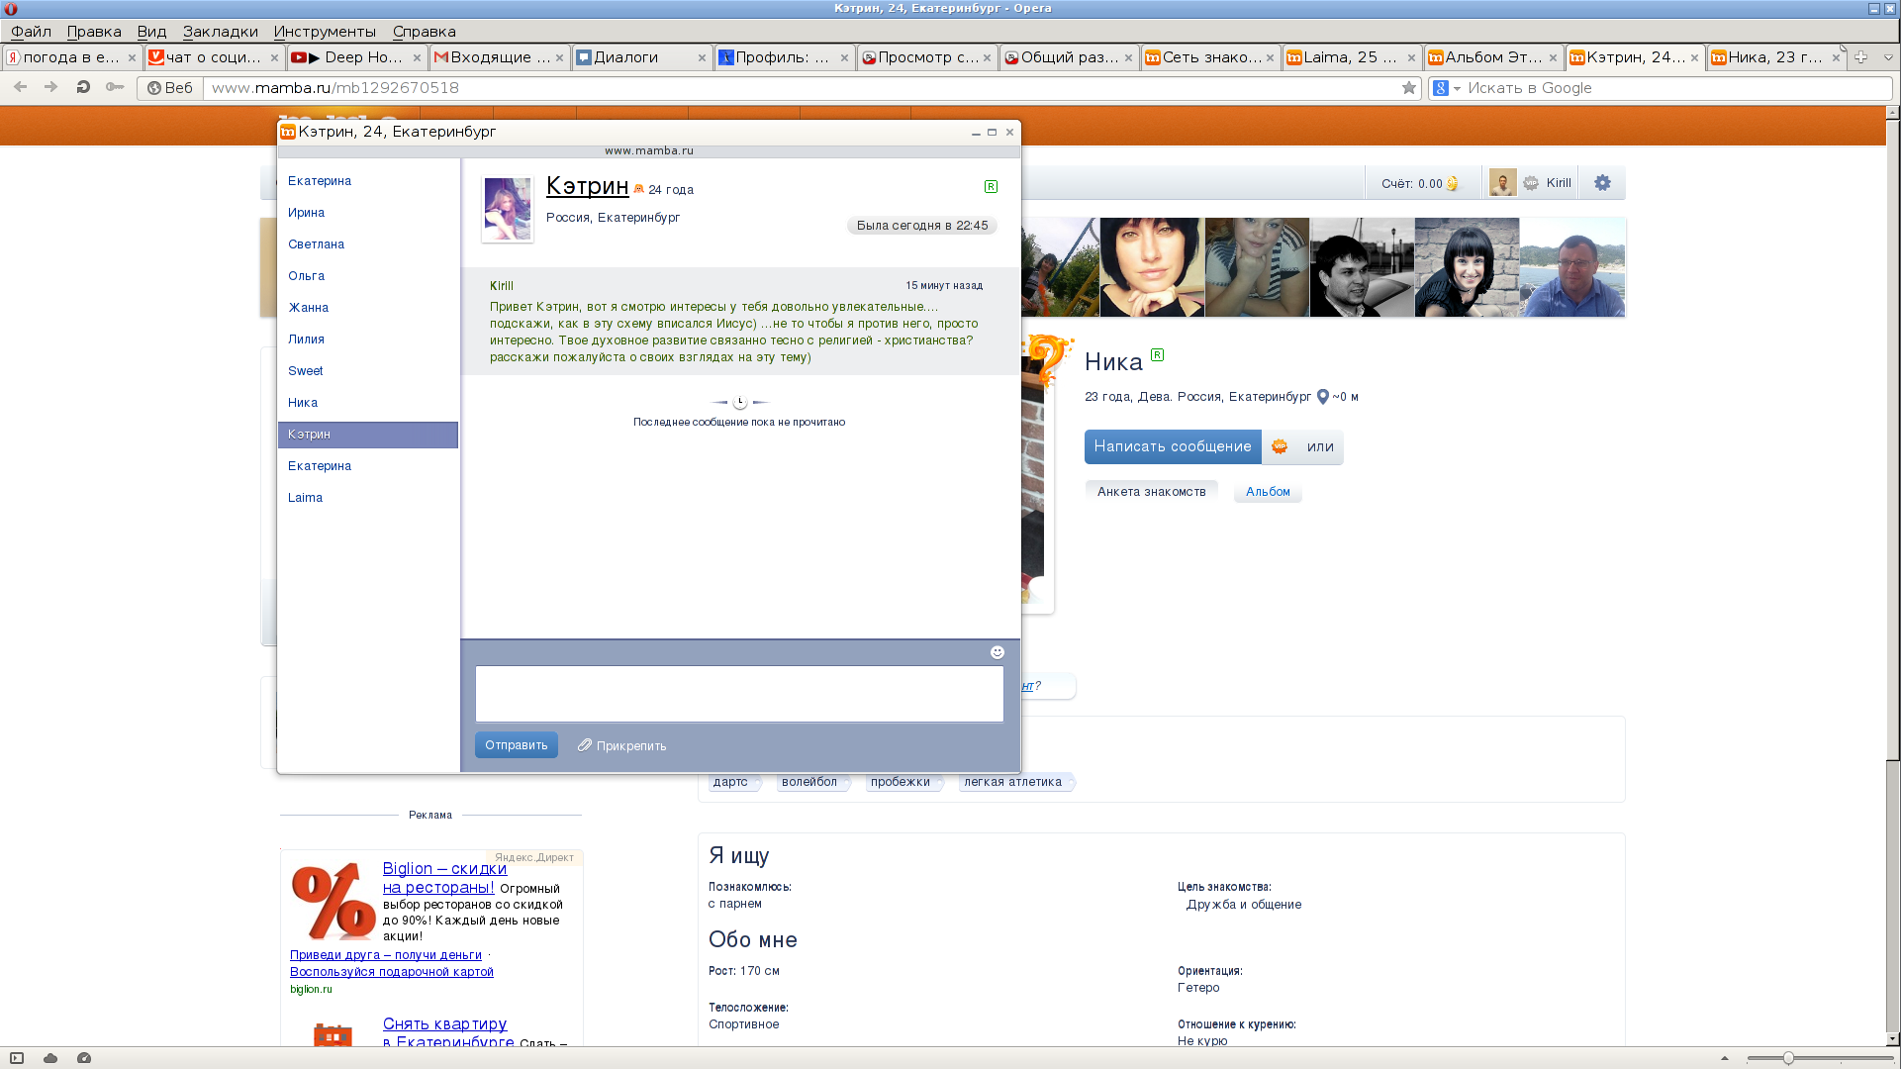The width and height of the screenshot is (1901, 1069).
Task: Open the Закладки menu
Action: coord(221,32)
